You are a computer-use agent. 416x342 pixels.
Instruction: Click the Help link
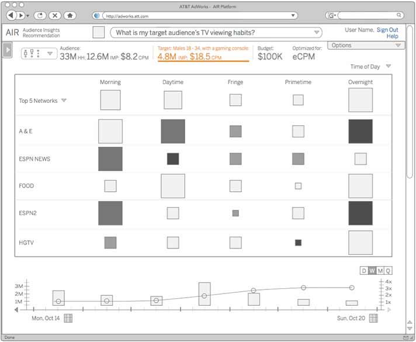tap(393, 36)
